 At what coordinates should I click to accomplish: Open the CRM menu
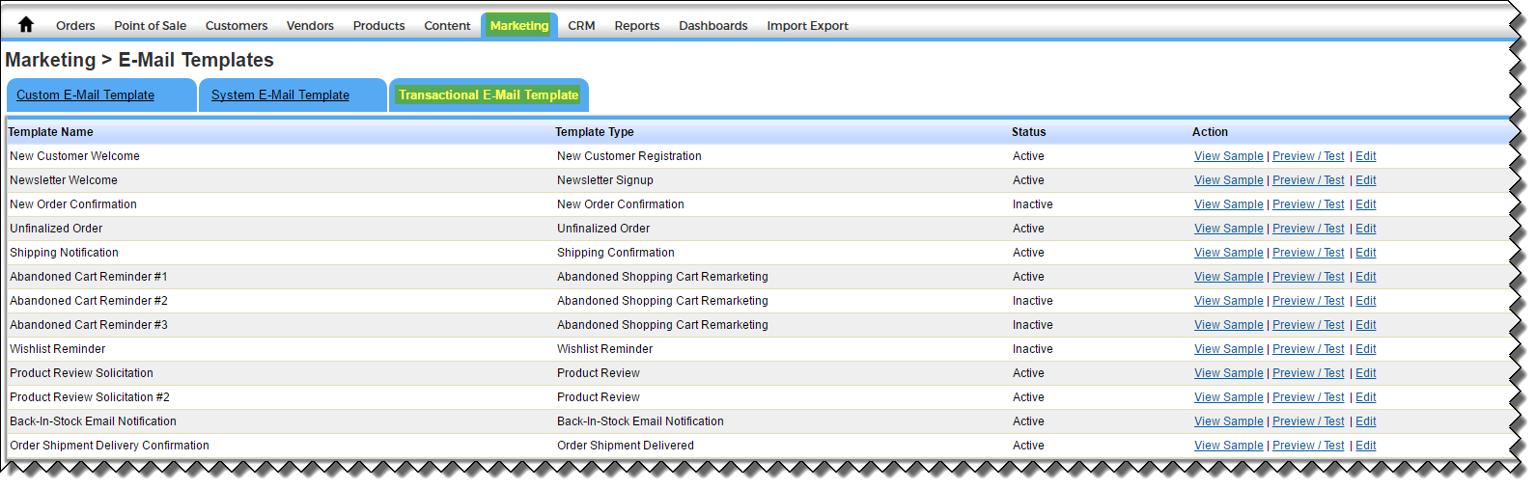581,26
